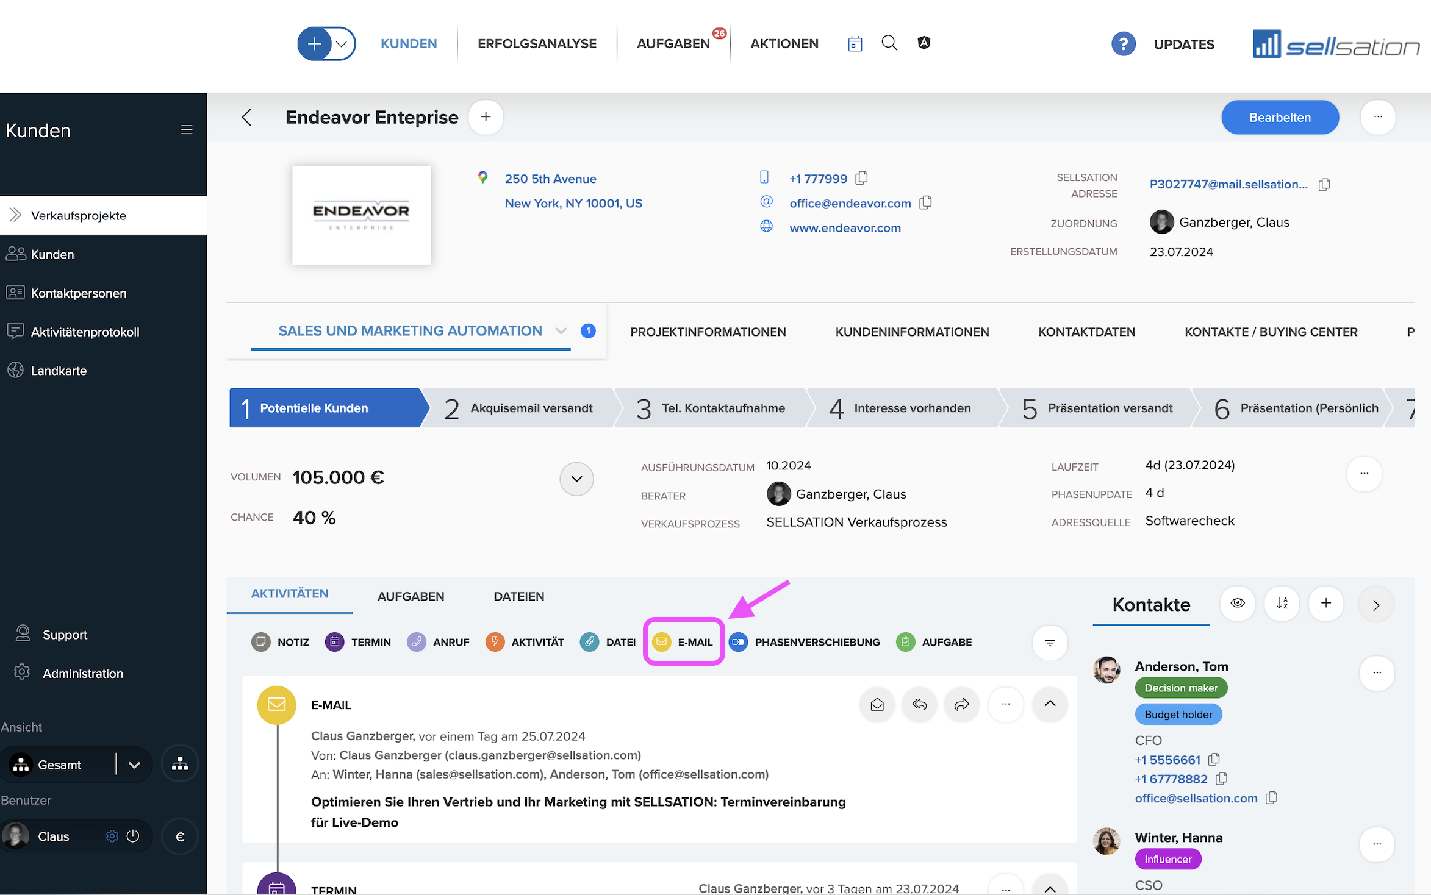Expand the Volumen details chevron
The height and width of the screenshot is (895, 1431).
pos(576,479)
